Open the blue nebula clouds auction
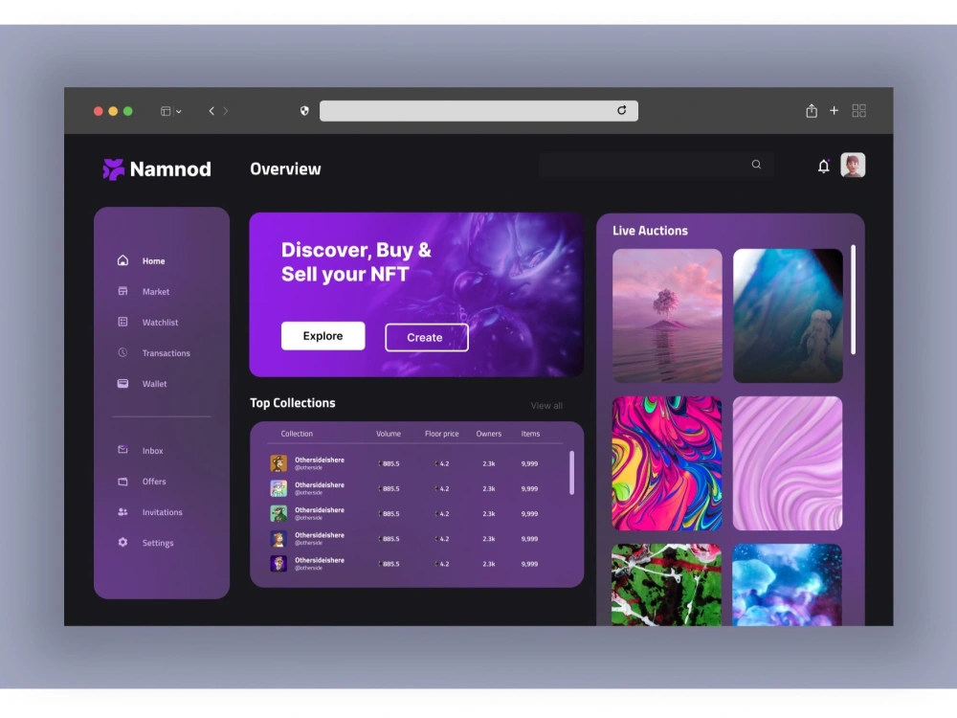The height and width of the screenshot is (718, 957). 787,585
